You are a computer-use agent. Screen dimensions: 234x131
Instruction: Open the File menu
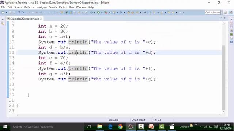[3, 7]
